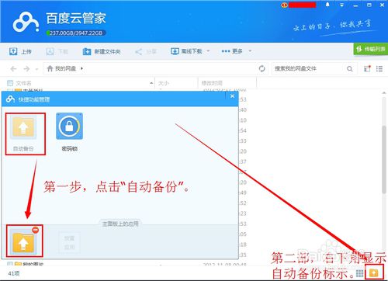Image resolution: width=388 pixels, height=281 pixels.
Task: Click the auto backup icon in the status bar
Action: pos(374,272)
